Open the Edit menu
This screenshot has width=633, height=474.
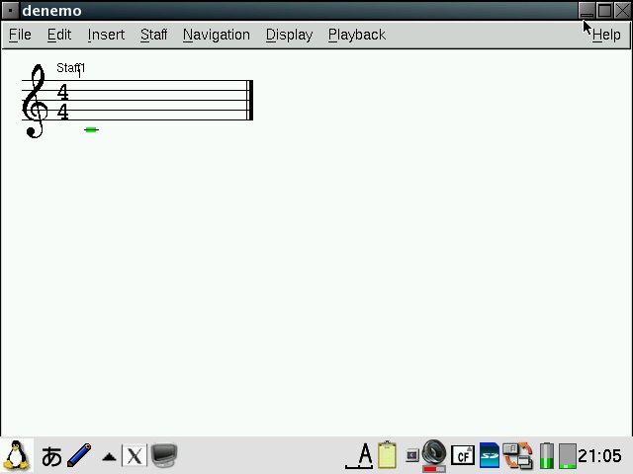59,35
